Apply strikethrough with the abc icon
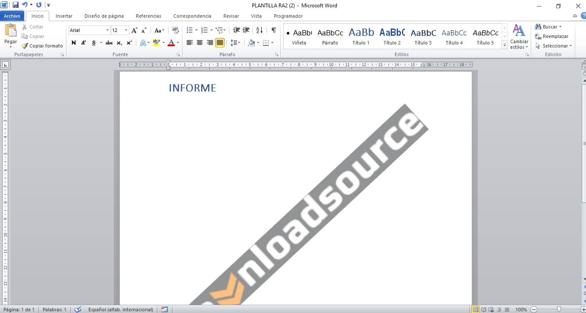The height and width of the screenshot is (313, 586). [x=109, y=43]
